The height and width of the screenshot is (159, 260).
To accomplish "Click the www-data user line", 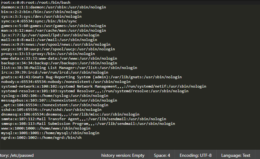I will pyautogui.click(x=59, y=58).
